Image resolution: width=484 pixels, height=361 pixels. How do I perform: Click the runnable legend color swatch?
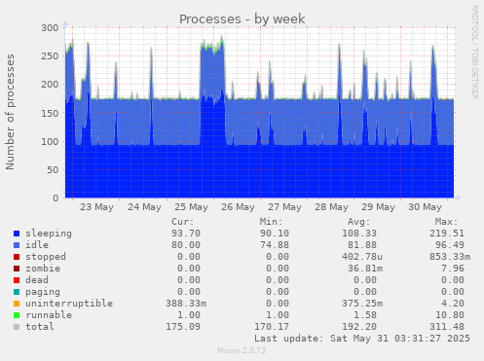(x=17, y=315)
